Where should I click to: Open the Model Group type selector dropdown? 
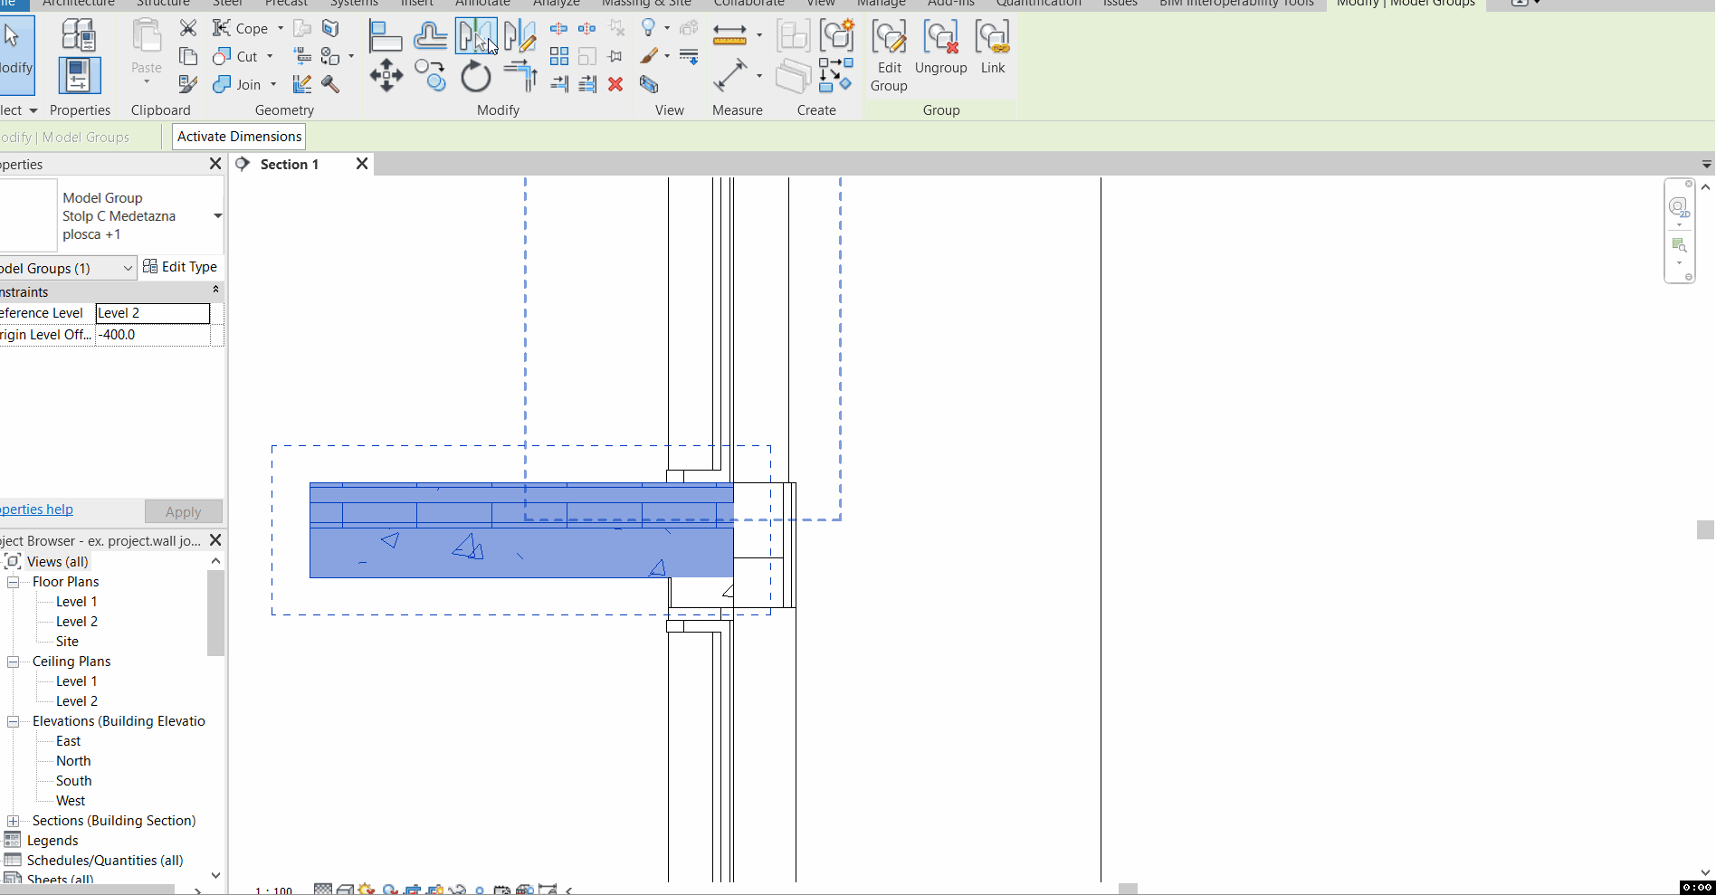click(x=217, y=216)
